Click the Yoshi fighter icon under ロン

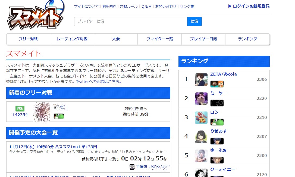point(217,122)
